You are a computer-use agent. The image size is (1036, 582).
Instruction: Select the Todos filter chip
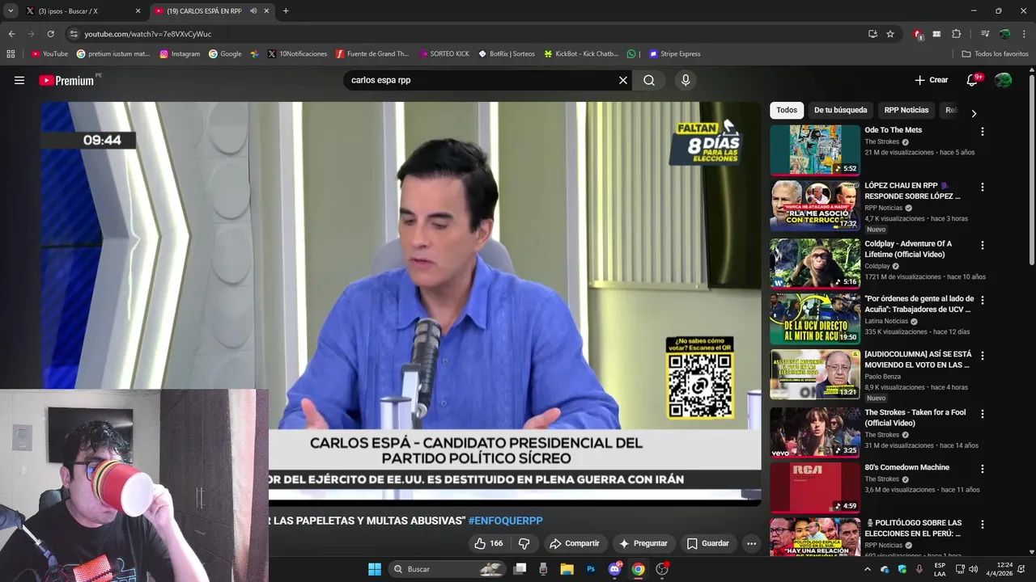[787, 110]
